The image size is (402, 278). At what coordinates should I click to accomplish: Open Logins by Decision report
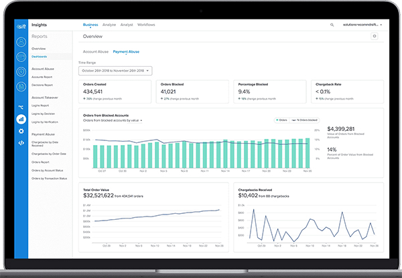(x=43, y=114)
